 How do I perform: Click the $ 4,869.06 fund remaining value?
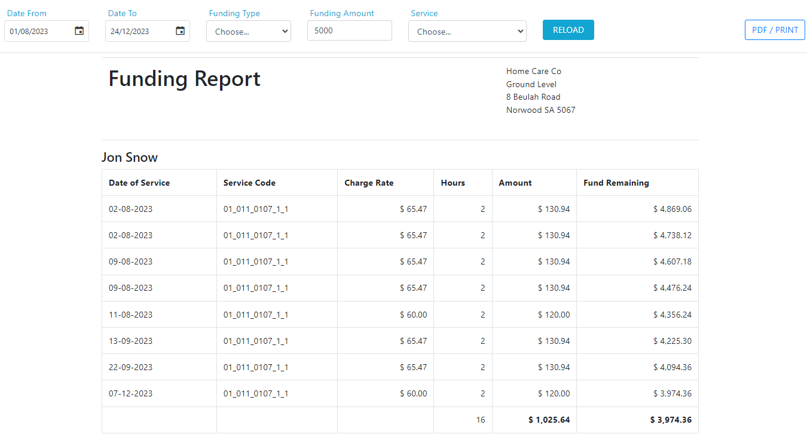pyautogui.click(x=672, y=209)
